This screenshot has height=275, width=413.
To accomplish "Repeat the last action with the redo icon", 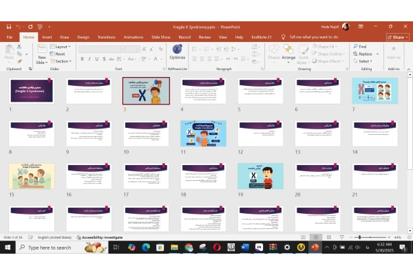I will tap(30, 27).
